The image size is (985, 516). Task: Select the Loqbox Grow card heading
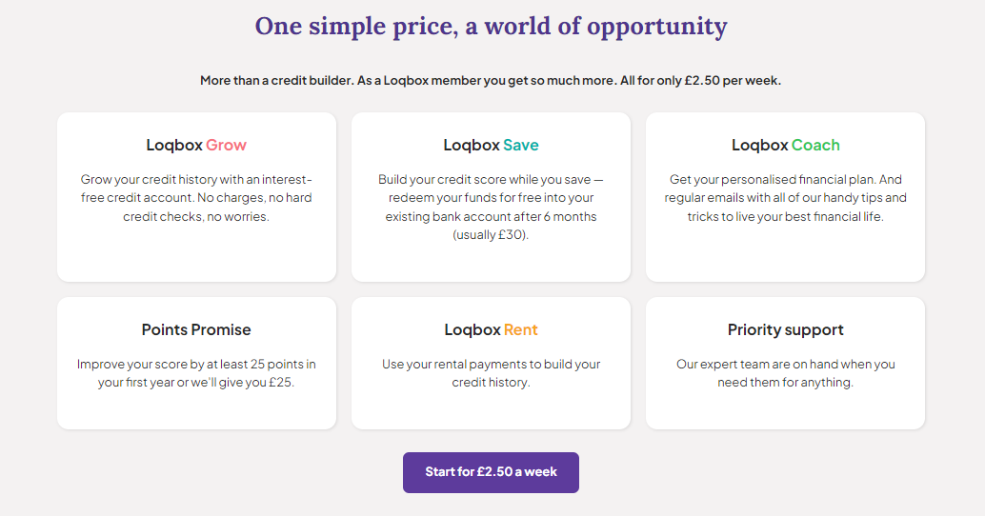[x=196, y=146]
